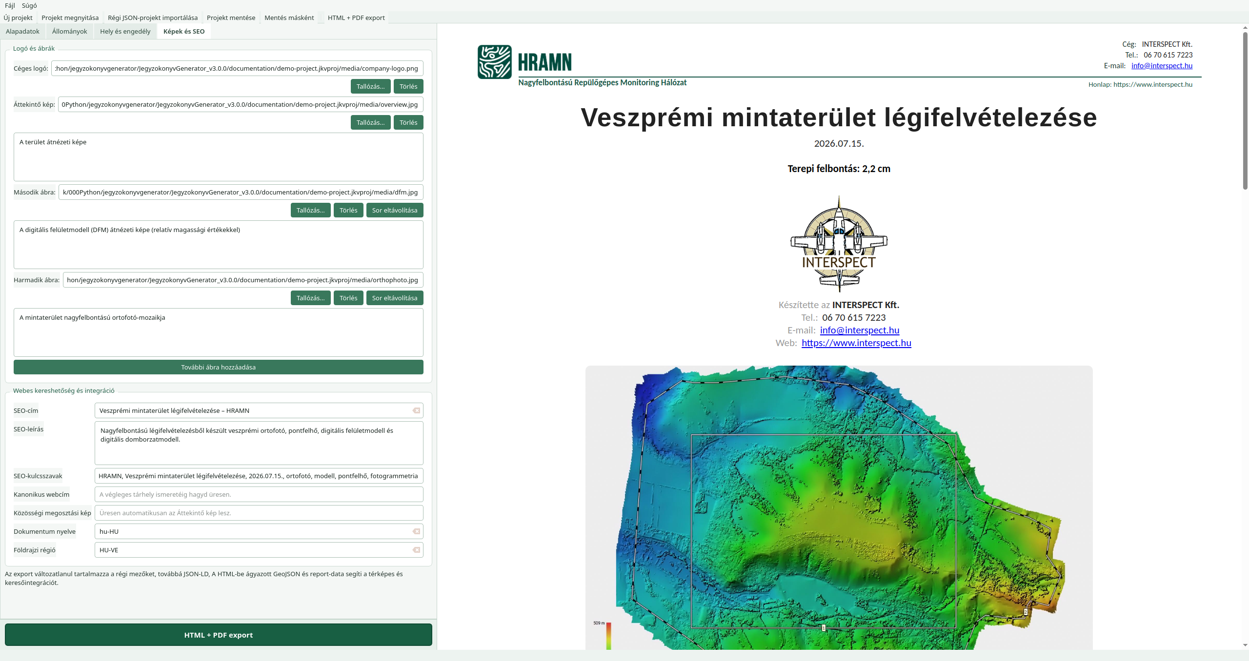The width and height of the screenshot is (1249, 661).
Task: Click the scrollbar up arrow in the preview pane
Action: [1245, 28]
